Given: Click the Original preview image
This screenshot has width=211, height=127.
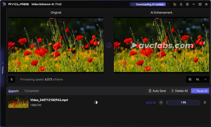Looking at the screenshot, I should (x=56, y=45).
